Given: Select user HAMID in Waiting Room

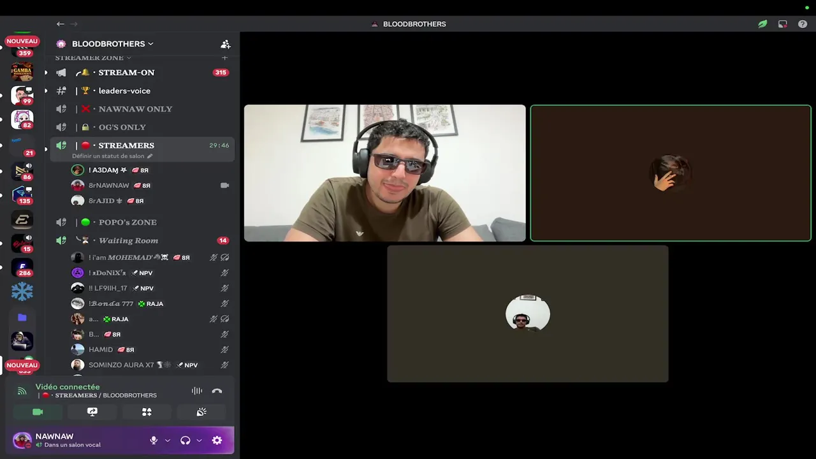Looking at the screenshot, I should tap(151, 349).
